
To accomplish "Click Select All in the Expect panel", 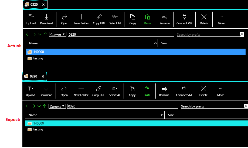I will click(114, 92).
